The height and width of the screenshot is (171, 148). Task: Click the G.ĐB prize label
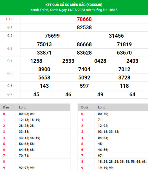(x=10, y=19)
